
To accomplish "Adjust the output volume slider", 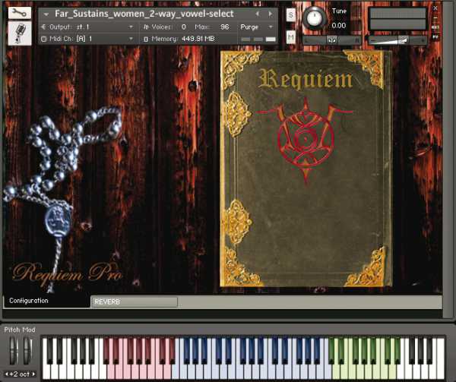I will click(x=397, y=40).
